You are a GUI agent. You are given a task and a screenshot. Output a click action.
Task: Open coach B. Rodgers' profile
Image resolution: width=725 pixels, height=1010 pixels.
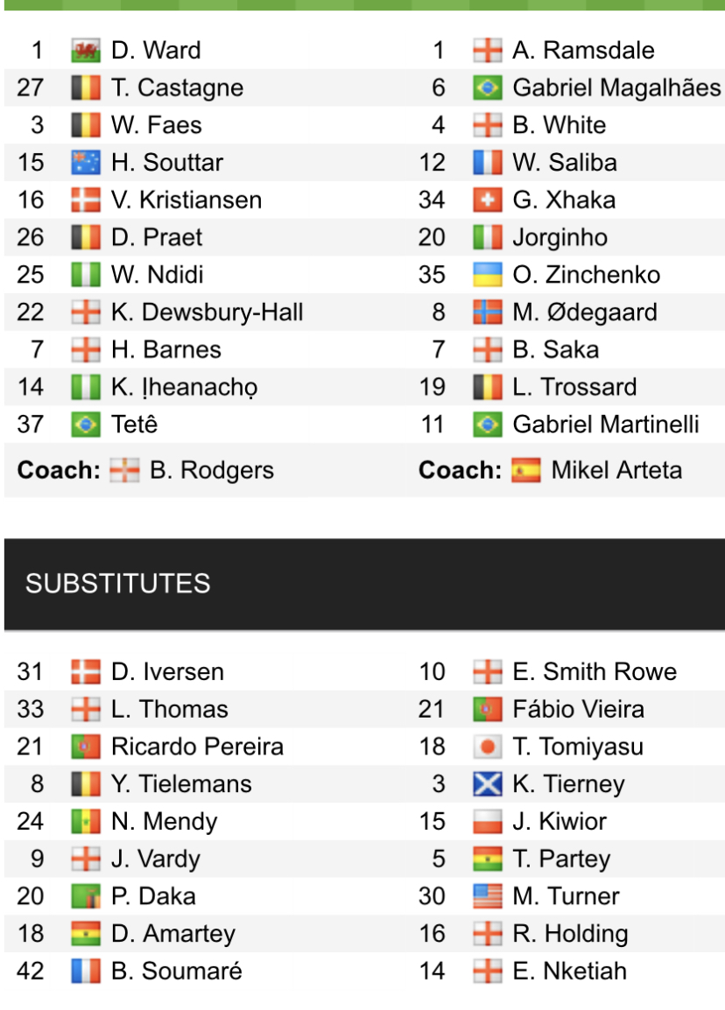point(211,471)
